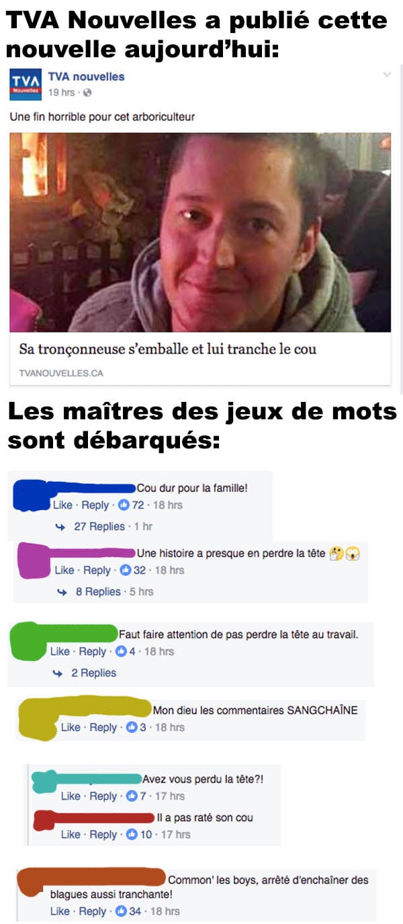The image size is (403, 924).
Task: Reply to 'Il a pas raté son cou'
Action: click(103, 835)
